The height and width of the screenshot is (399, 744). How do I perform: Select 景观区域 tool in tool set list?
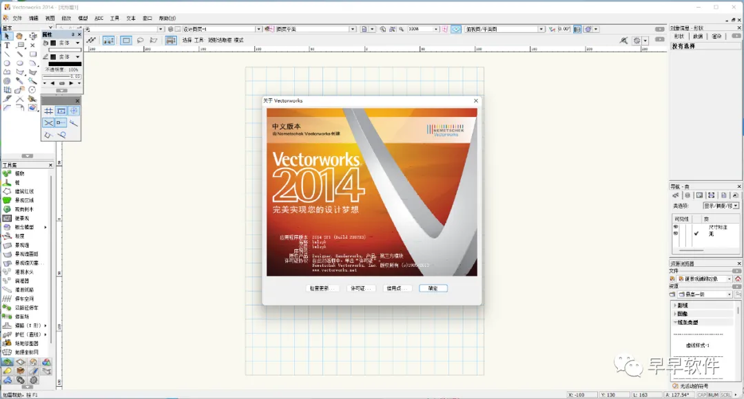click(25, 200)
